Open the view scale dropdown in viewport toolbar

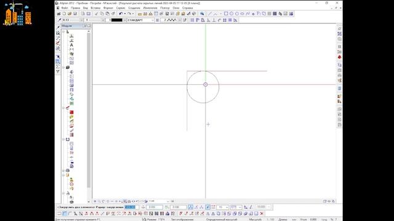pyautogui.click(x=168, y=201)
